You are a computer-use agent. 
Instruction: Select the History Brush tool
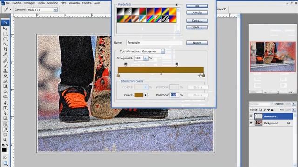(x=5, y=76)
